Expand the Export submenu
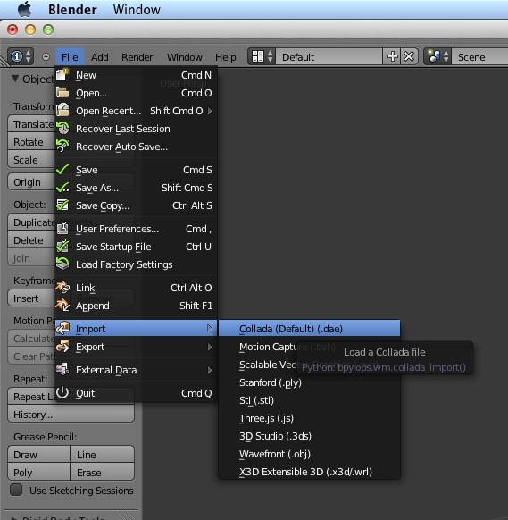The height and width of the screenshot is (520, 508). point(136,347)
